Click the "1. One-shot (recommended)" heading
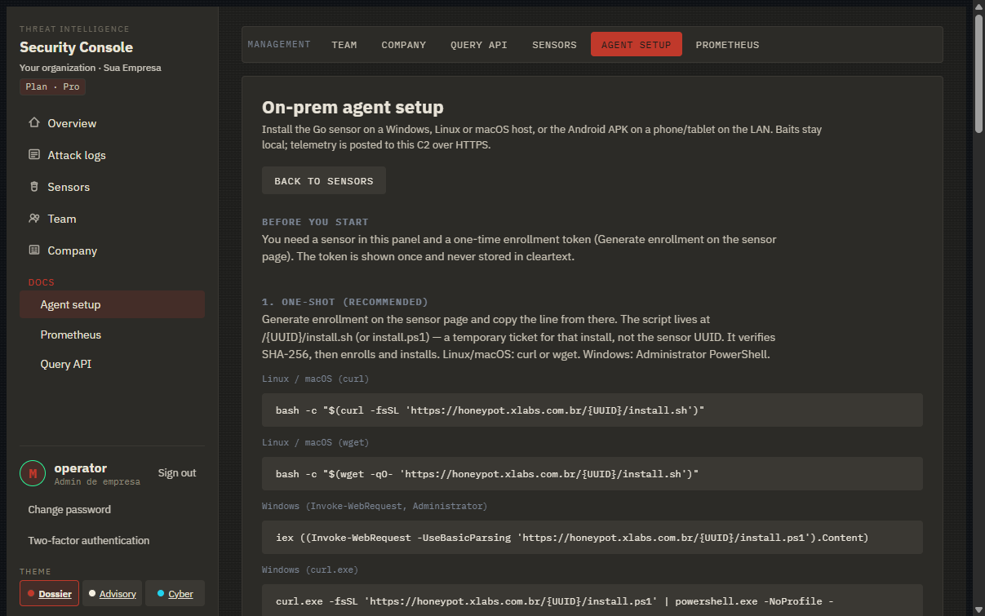 [x=345, y=302]
